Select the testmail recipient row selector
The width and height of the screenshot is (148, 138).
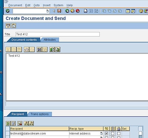pyautogui.click(x=8, y=133)
